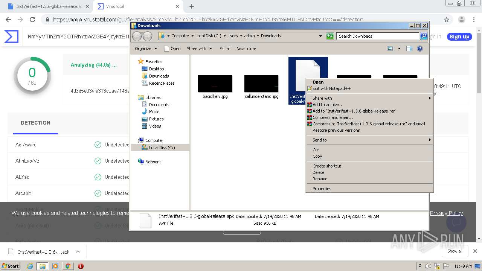Screen dimensions: 482x271
Task: Close the download bar
Action: point(475,251)
